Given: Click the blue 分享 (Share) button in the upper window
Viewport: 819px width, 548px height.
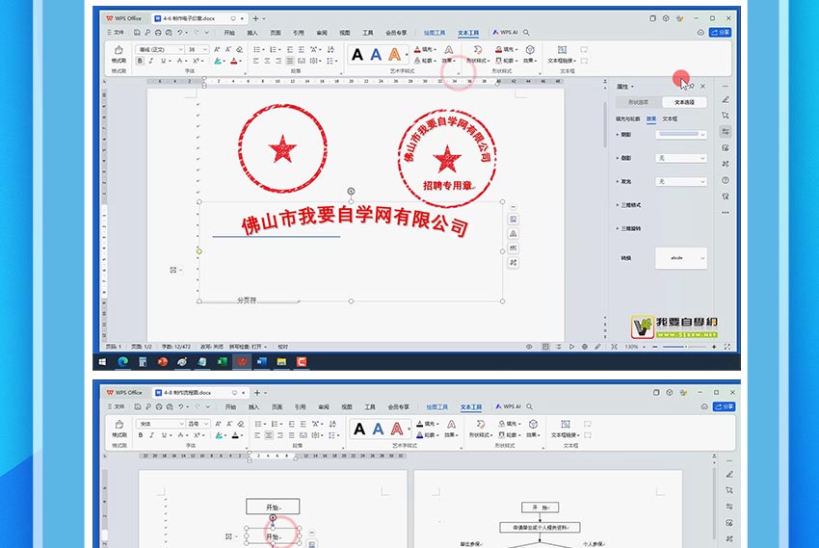Looking at the screenshot, I should (x=721, y=33).
